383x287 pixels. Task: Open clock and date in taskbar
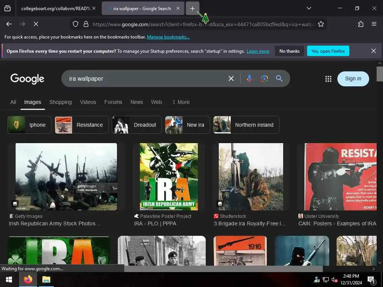pos(351,280)
